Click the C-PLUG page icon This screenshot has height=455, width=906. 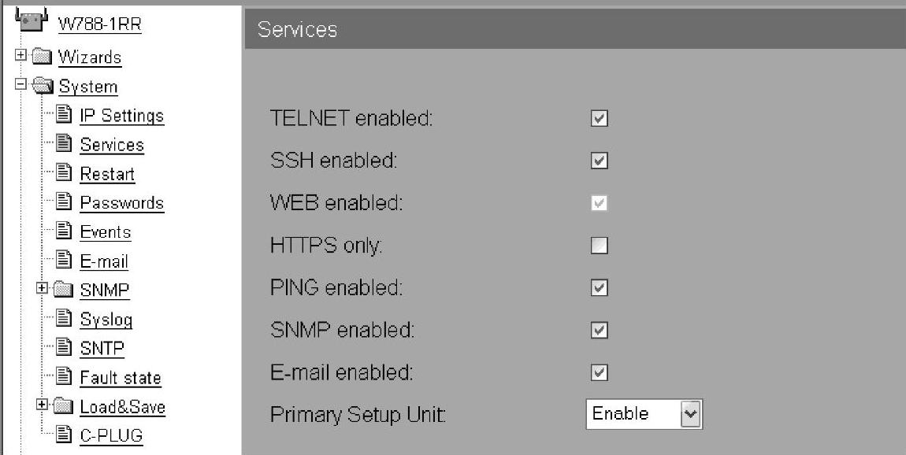point(64,435)
